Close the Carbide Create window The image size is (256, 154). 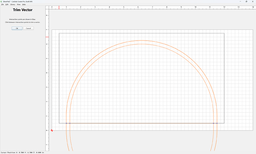pyautogui.click(x=253, y=1)
